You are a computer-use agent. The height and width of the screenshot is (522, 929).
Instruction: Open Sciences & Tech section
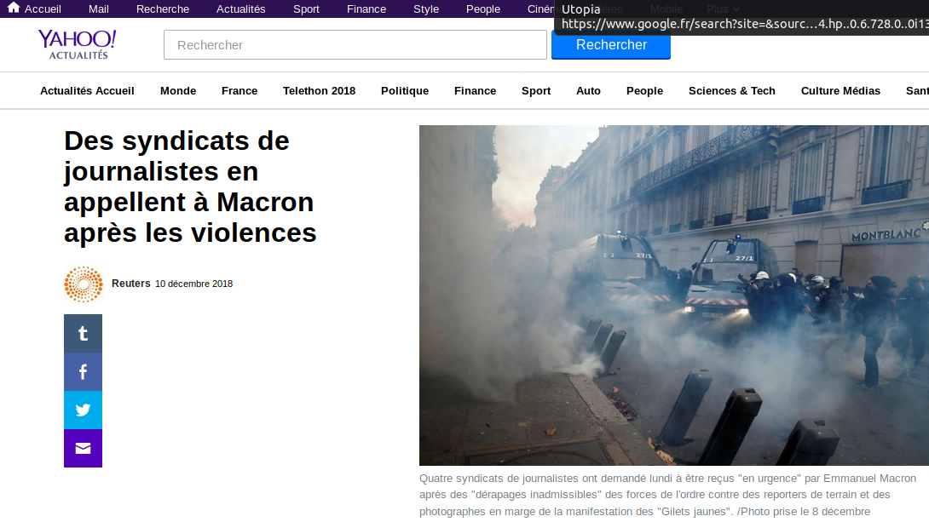[732, 90]
